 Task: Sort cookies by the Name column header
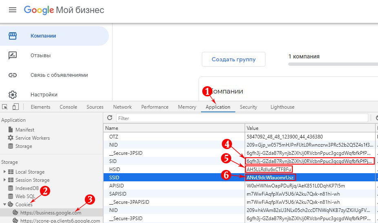tap(174, 128)
